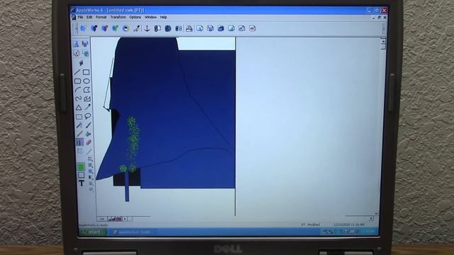This screenshot has height=255, width=454.
Task: Select the Polygon tool
Action: click(87, 90)
